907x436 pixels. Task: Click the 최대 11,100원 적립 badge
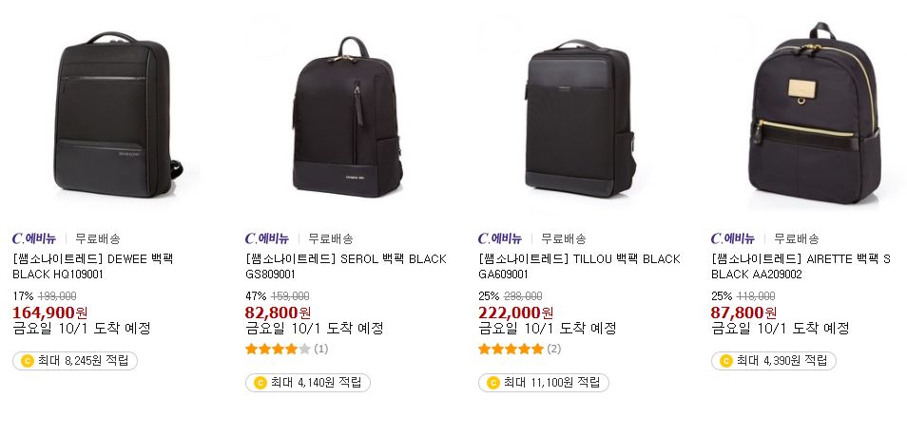pyautogui.click(x=544, y=383)
